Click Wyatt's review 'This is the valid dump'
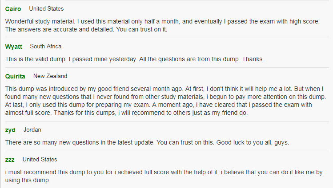 coord(134,59)
